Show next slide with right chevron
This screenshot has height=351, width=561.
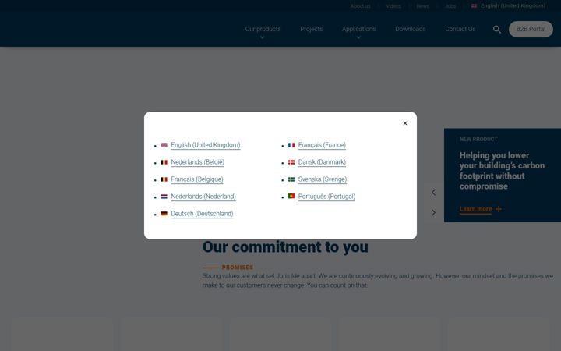[433, 212]
